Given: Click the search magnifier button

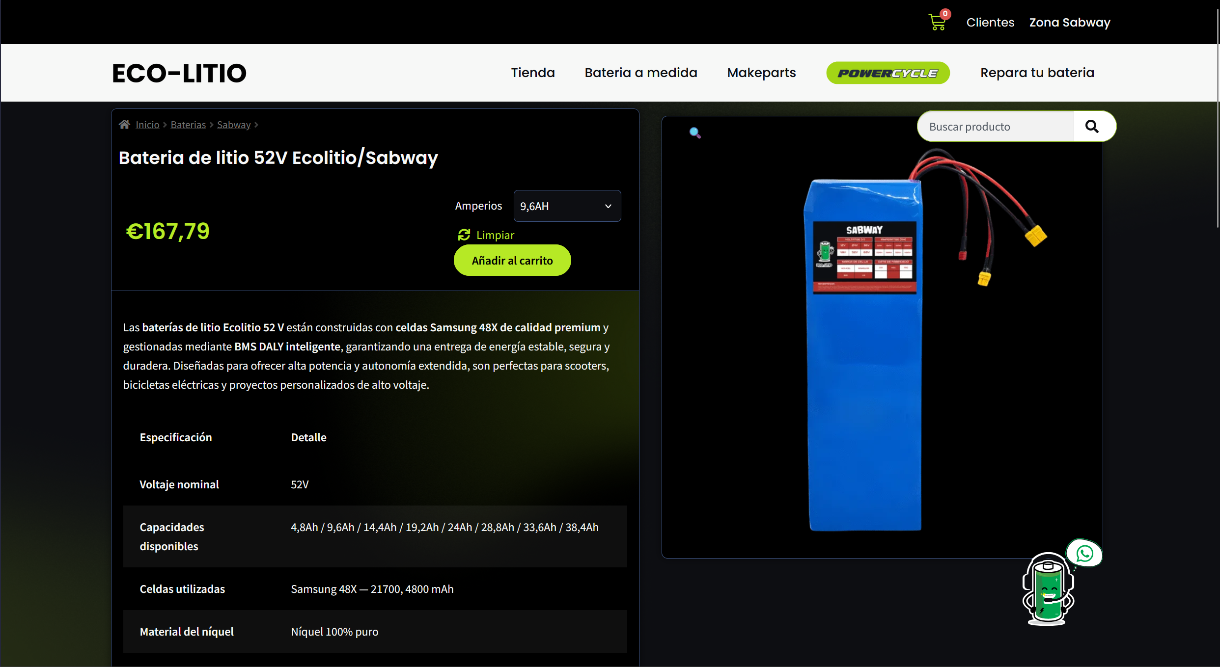Looking at the screenshot, I should tap(1092, 127).
